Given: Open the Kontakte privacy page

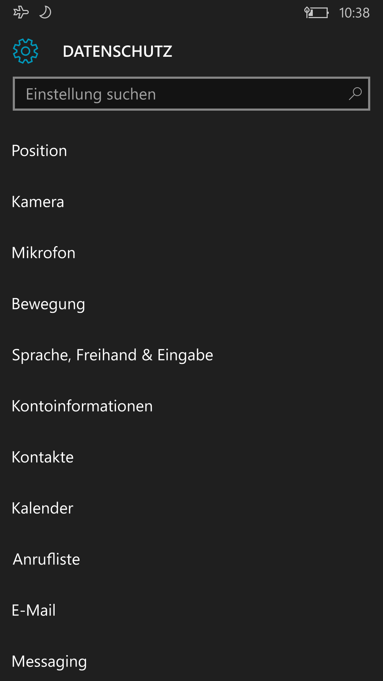Looking at the screenshot, I should tap(191, 457).
